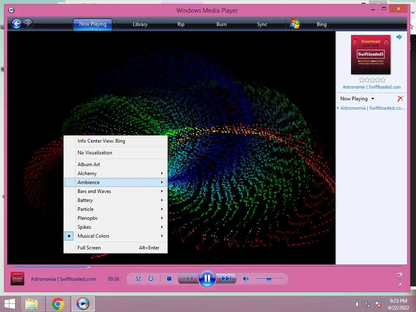Viewport: 416px width, 312px height.
Task: Expand the Bars and Waves submenu
Action: (116, 191)
